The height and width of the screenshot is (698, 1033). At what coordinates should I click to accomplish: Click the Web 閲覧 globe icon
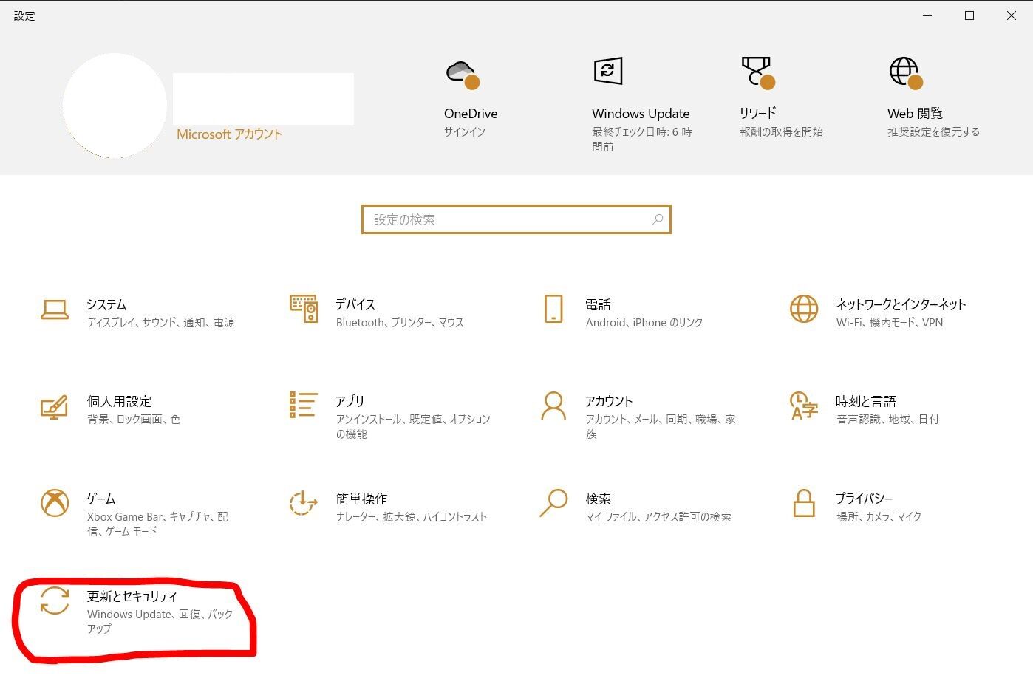click(906, 73)
